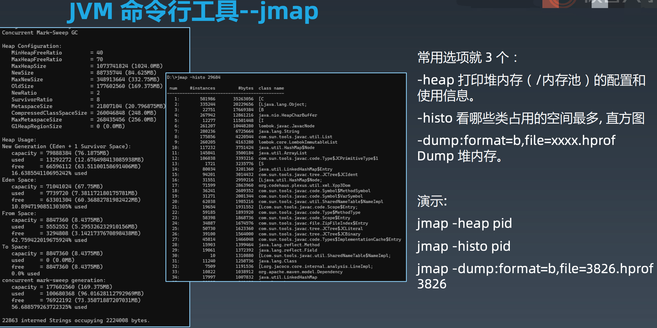Click the '#instances' column header

tap(202, 88)
